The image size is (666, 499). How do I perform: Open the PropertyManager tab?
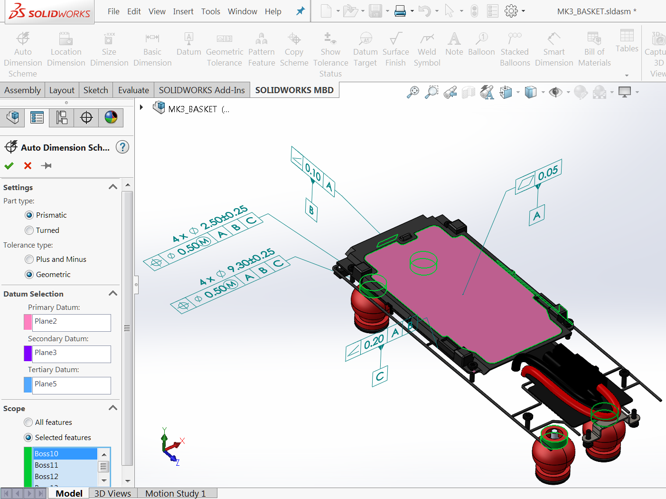pyautogui.click(x=37, y=117)
